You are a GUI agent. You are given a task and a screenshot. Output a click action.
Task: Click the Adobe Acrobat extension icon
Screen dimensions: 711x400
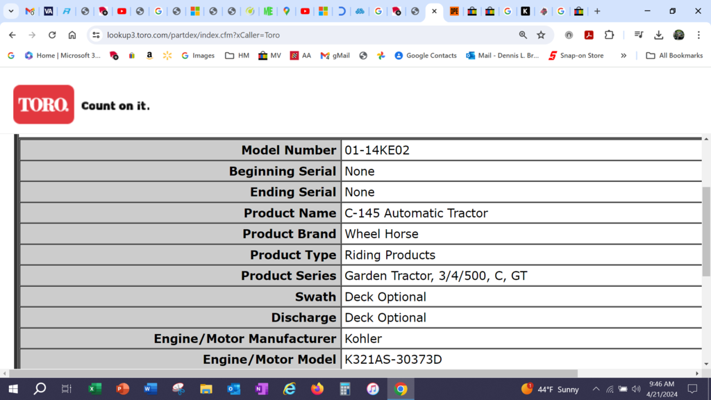pos(589,35)
